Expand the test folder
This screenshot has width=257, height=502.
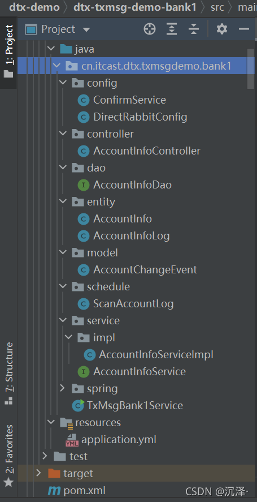tap(45, 456)
